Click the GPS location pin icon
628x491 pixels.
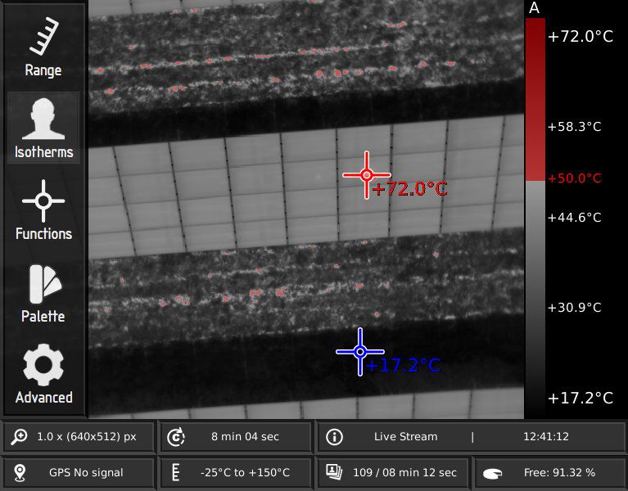(19, 473)
